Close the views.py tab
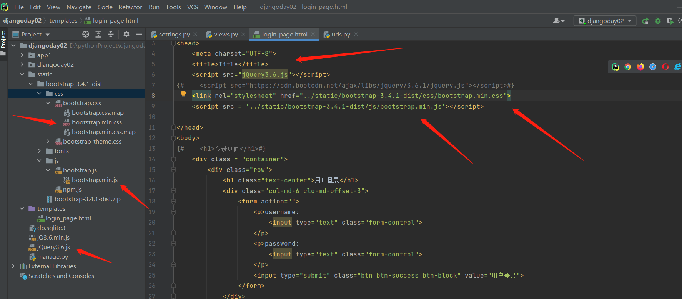The height and width of the screenshot is (299, 682). pyautogui.click(x=243, y=34)
